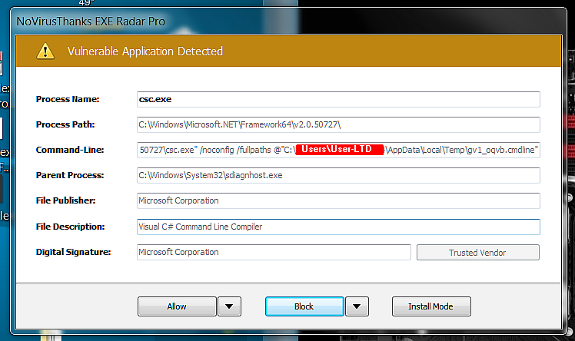The width and height of the screenshot is (575, 341).
Task: Click the File Publisher field
Action: tap(338, 200)
